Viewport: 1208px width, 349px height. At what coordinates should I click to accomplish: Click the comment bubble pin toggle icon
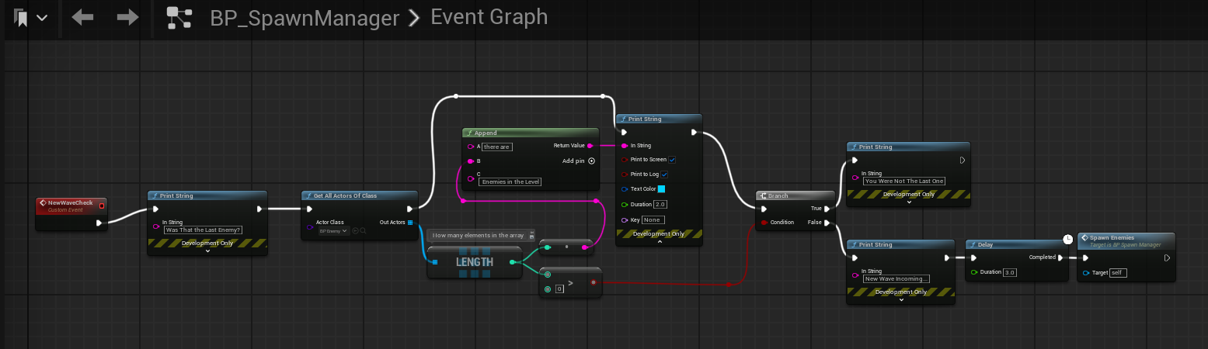tap(531, 235)
